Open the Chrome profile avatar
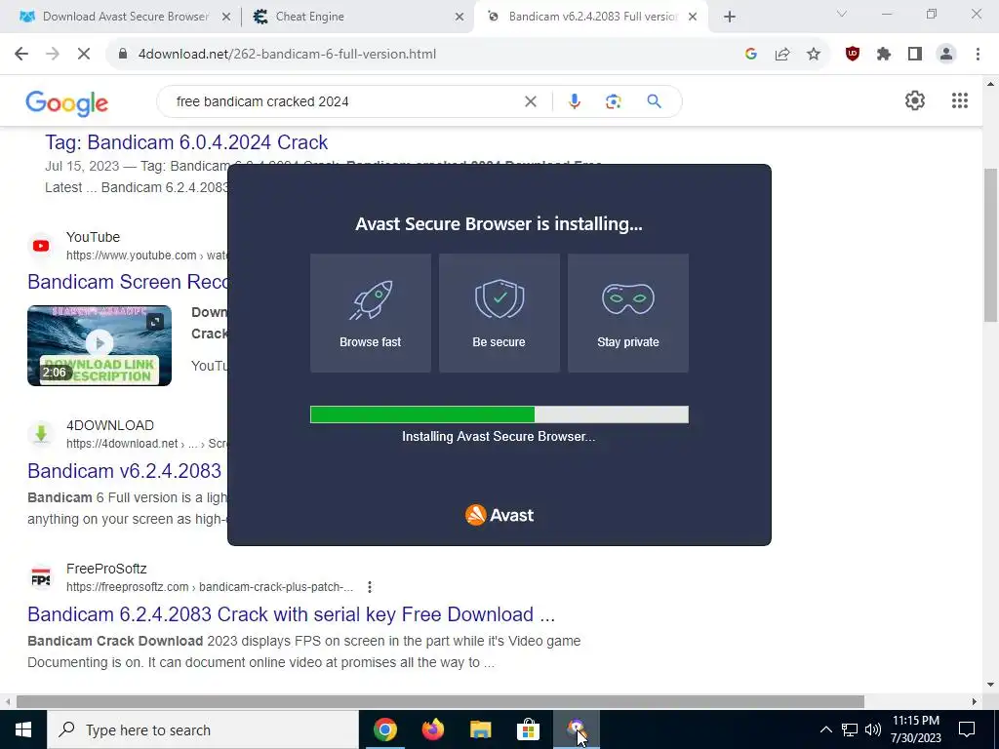 946,55
